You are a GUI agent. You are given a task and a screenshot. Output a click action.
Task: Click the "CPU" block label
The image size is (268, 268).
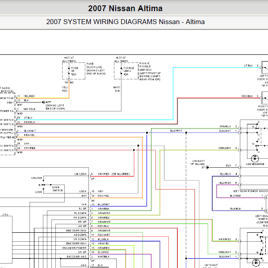tap(5, 214)
